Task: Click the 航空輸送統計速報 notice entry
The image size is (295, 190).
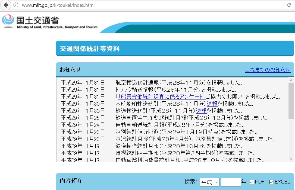Action: point(179,83)
